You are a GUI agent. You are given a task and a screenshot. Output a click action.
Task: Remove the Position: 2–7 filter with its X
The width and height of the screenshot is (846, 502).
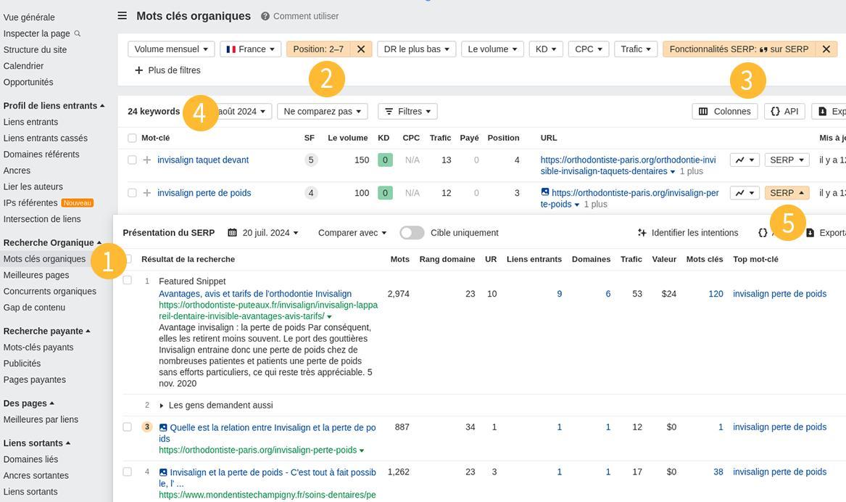(x=361, y=49)
